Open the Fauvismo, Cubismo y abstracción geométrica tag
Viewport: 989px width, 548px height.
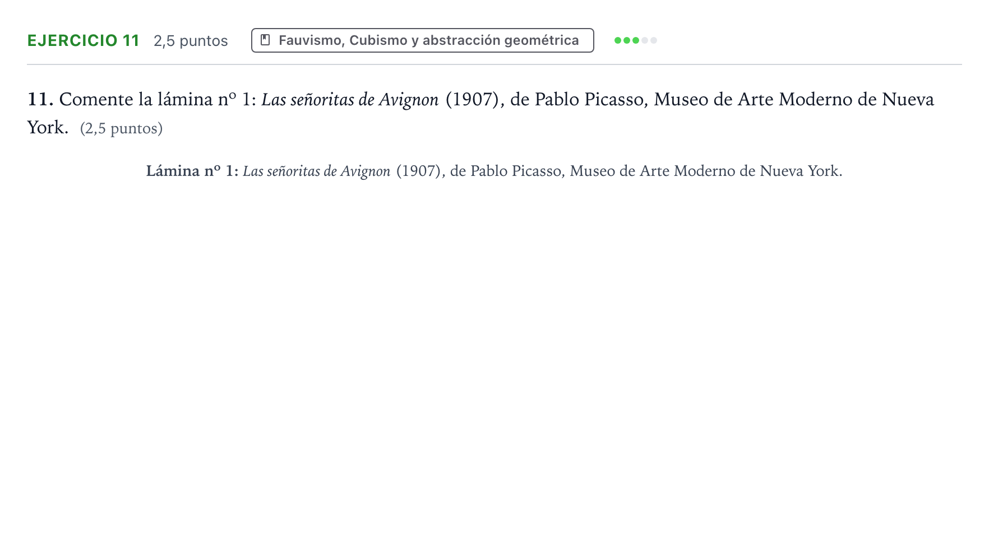[422, 40]
